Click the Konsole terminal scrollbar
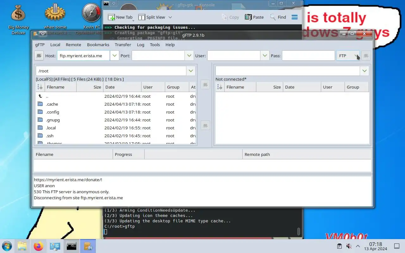 (299, 231)
